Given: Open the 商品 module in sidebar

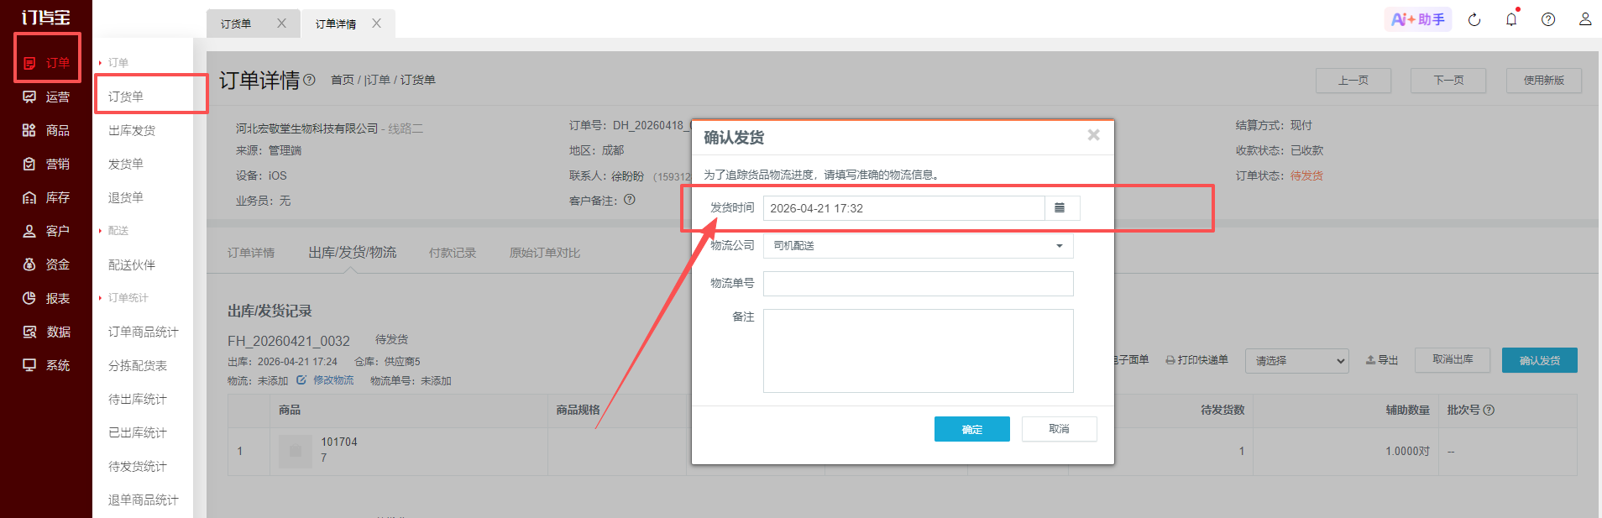Looking at the screenshot, I should pos(47,130).
